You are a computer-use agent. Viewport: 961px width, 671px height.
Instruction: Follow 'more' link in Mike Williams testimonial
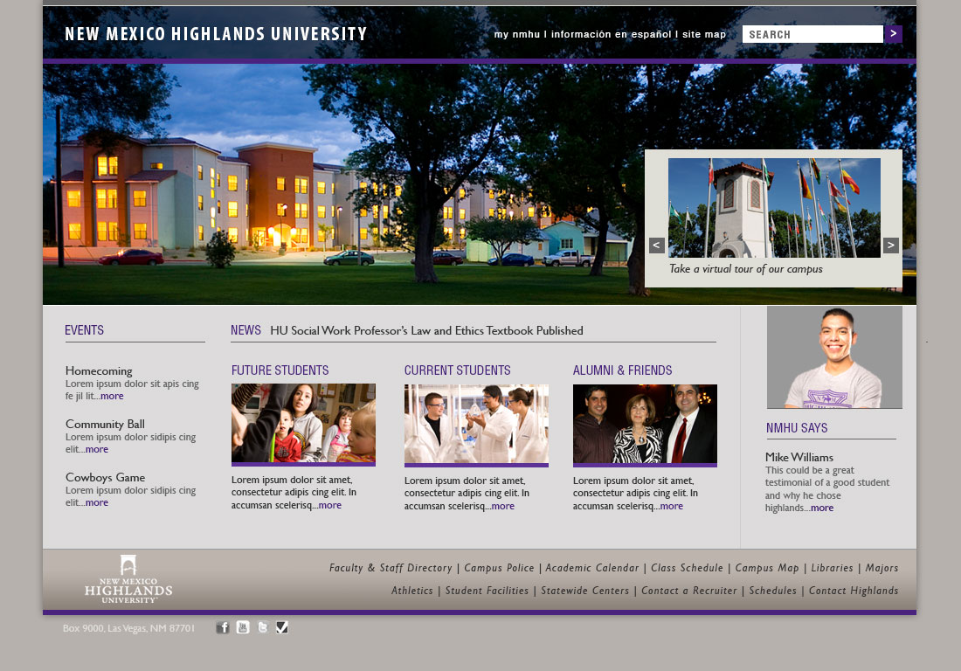coord(822,508)
